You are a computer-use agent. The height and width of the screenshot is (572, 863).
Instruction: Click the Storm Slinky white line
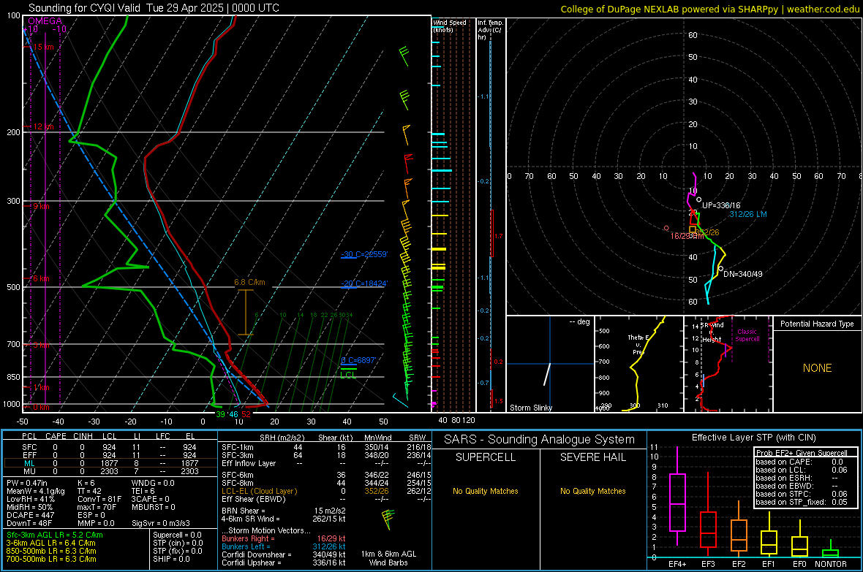pos(547,374)
